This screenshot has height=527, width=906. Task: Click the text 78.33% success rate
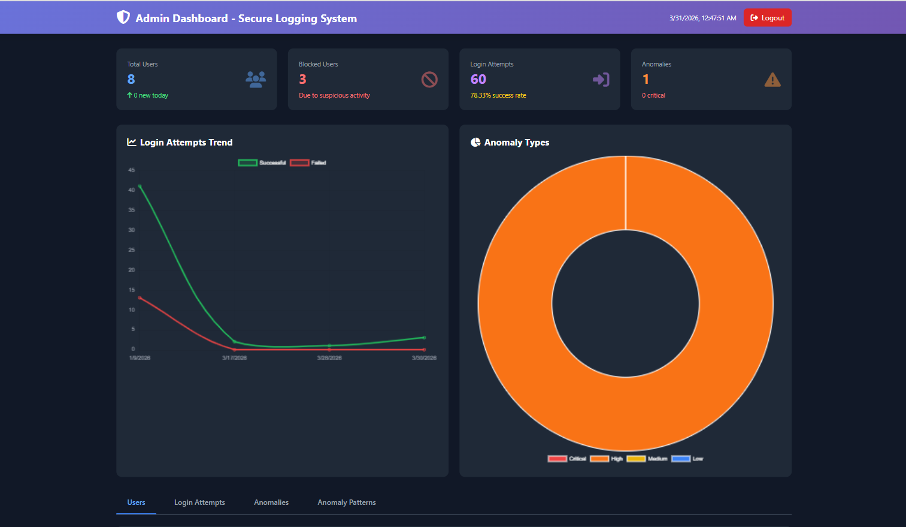(498, 95)
